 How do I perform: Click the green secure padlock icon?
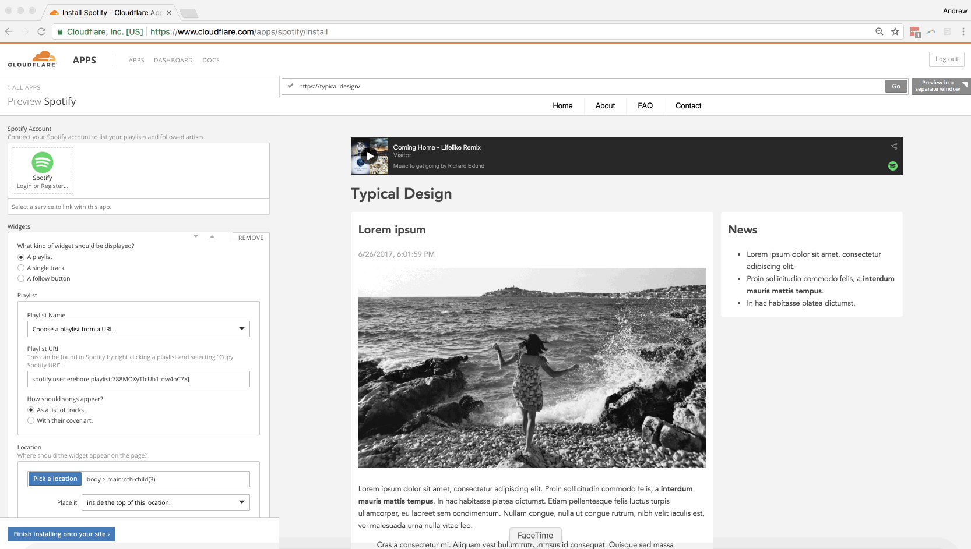(x=60, y=32)
